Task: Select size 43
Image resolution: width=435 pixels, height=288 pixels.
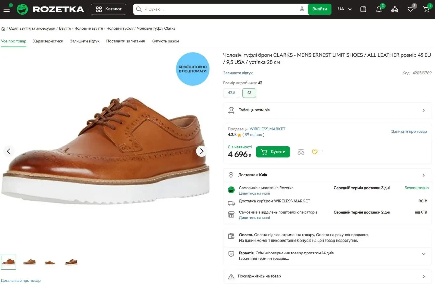Action: (249, 93)
